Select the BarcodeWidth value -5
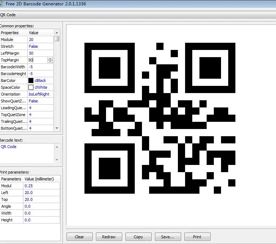This screenshot has width=276, height=244. pos(31,67)
